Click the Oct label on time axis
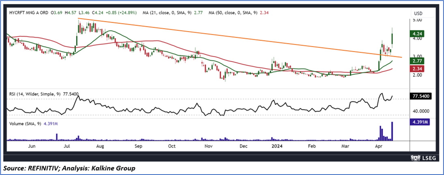Screen dimensions: 444x175 (172, 146)
